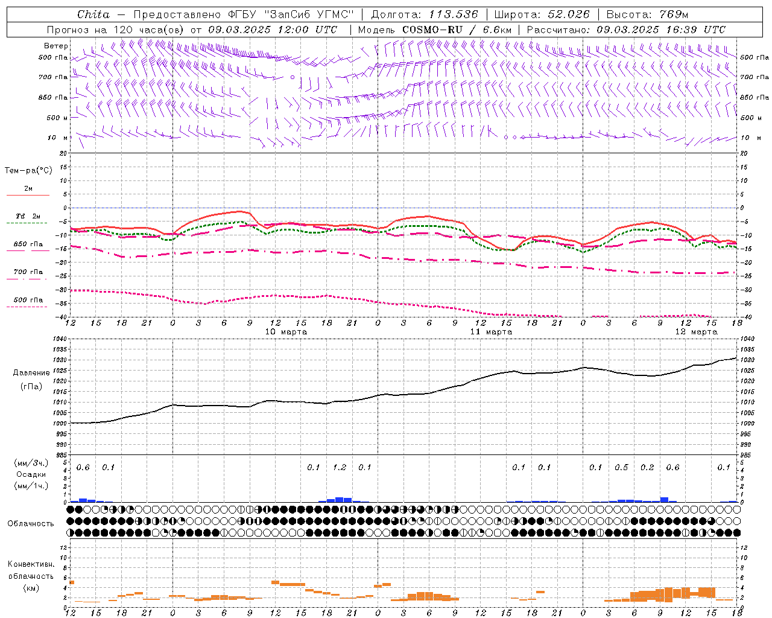Viewport: 772px width, 618px height.
Task: Click the "0.2" precipitation value
Action: pos(647,467)
